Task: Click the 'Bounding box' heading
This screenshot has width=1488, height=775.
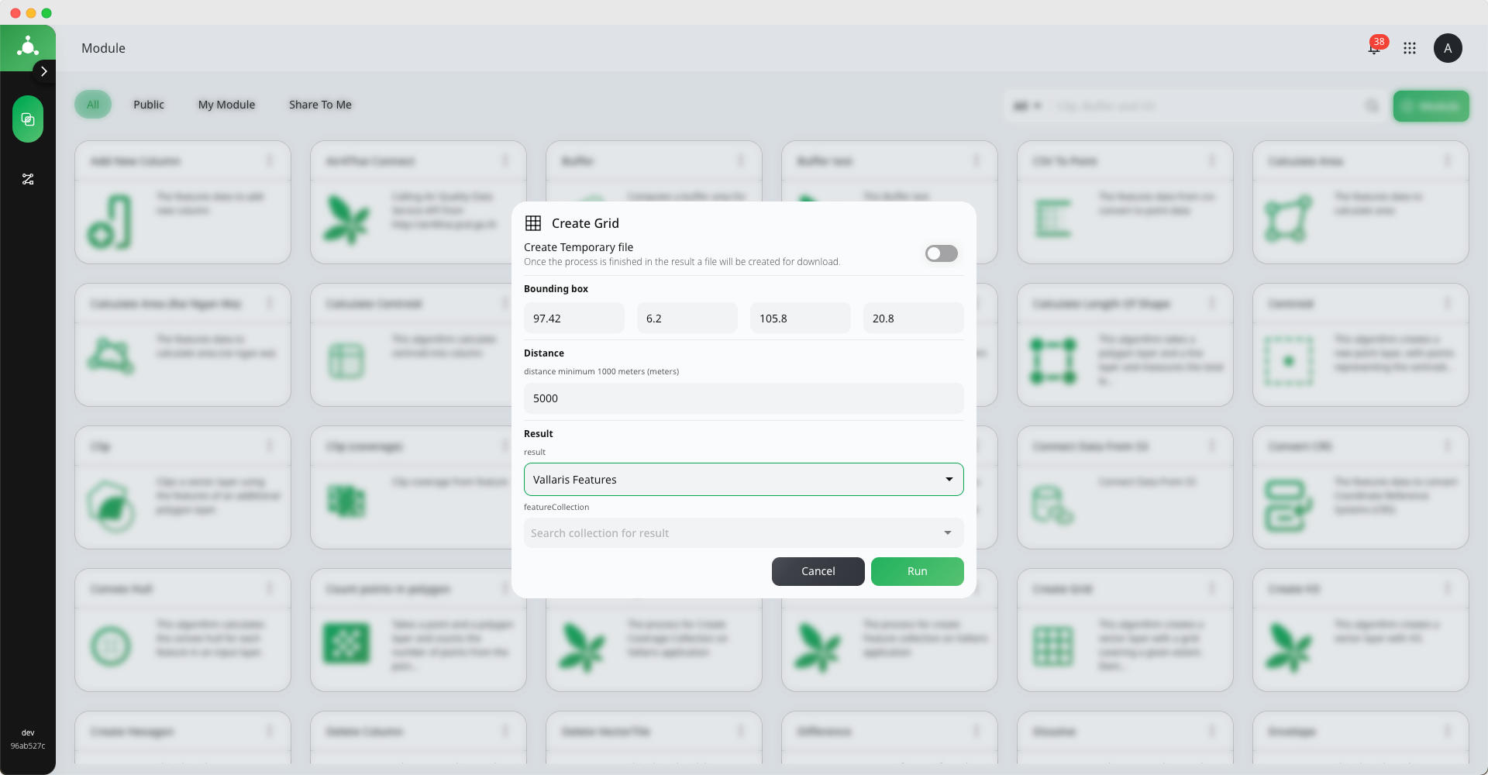Action: pos(556,289)
